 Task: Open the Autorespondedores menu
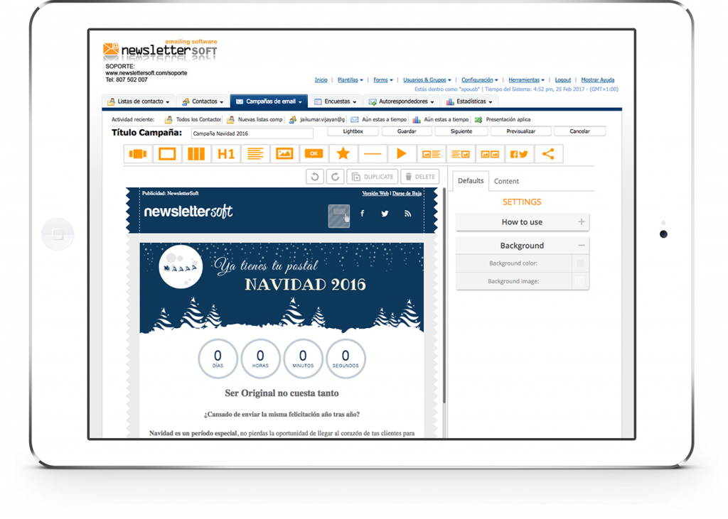pyautogui.click(x=401, y=102)
